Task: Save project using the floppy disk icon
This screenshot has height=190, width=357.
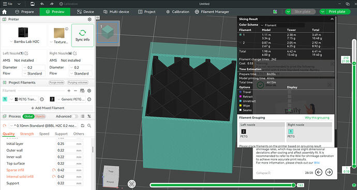Action: click(x=33, y=4)
